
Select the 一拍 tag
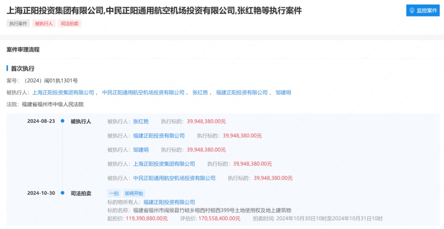114,194
